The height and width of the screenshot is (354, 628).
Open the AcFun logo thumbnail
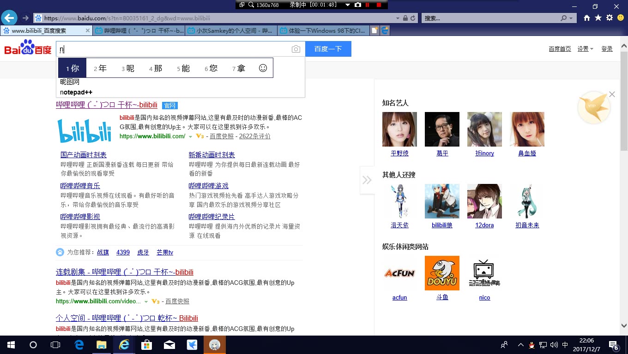(399, 273)
